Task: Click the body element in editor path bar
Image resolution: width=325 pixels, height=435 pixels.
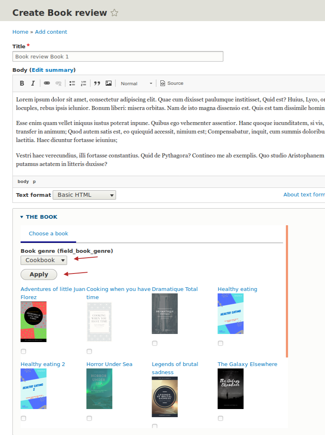Action: tap(23, 181)
